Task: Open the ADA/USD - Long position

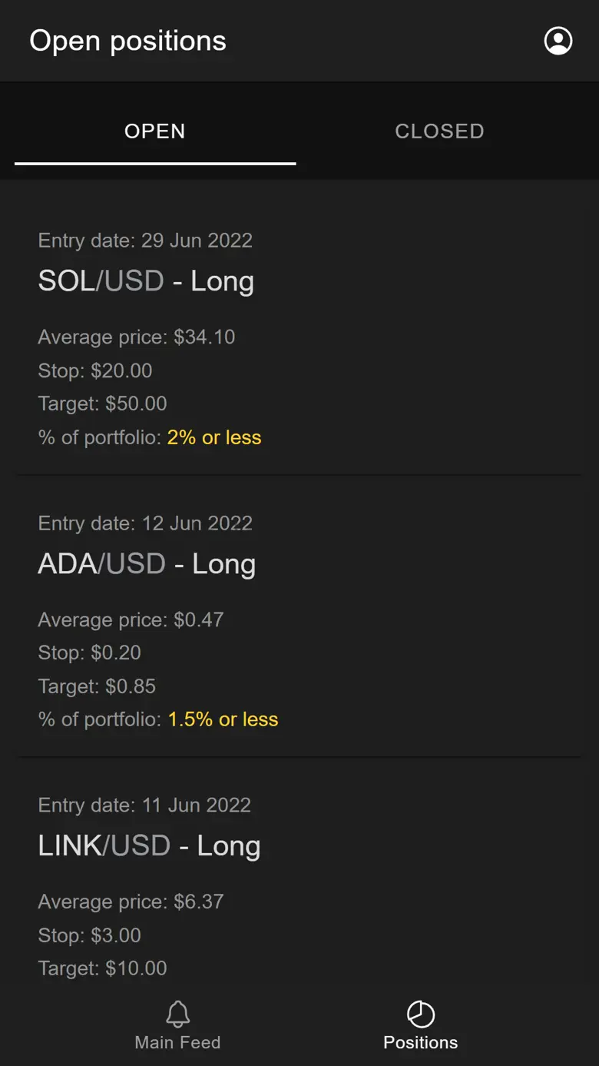Action: pyautogui.click(x=147, y=564)
